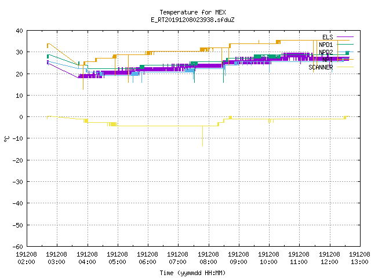The image size is (371, 278).
Task: Click the y-axis label -40
Action: [18, 203]
